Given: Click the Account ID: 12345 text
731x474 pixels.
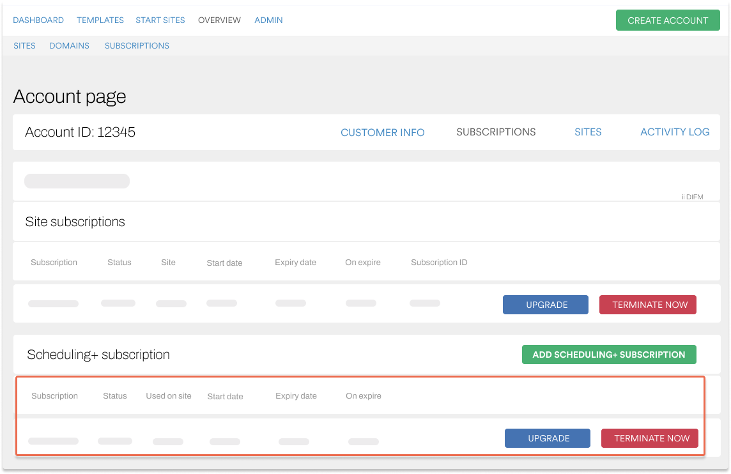Looking at the screenshot, I should pos(80,132).
